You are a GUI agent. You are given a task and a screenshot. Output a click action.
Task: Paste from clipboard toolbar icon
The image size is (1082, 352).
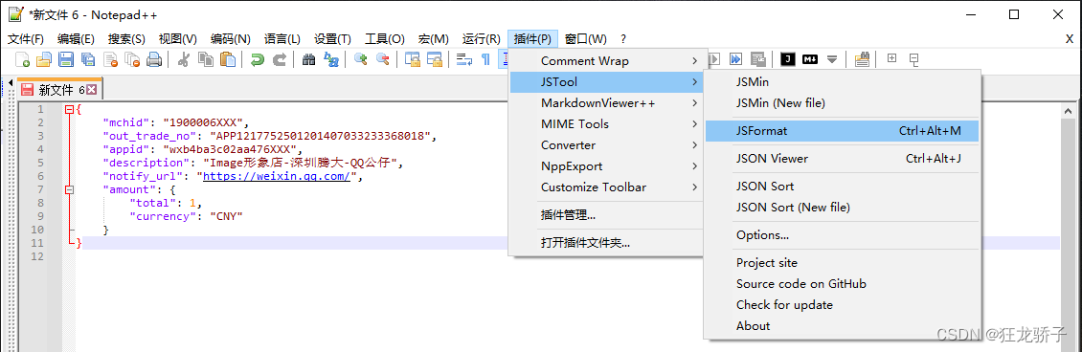point(228,60)
